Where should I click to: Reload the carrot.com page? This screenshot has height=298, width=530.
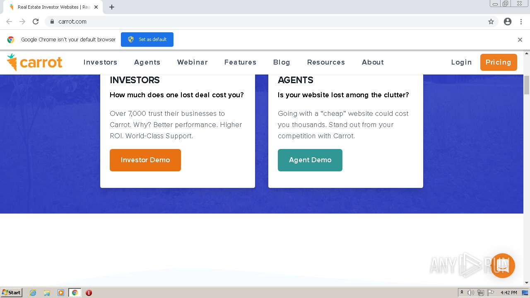click(36, 22)
